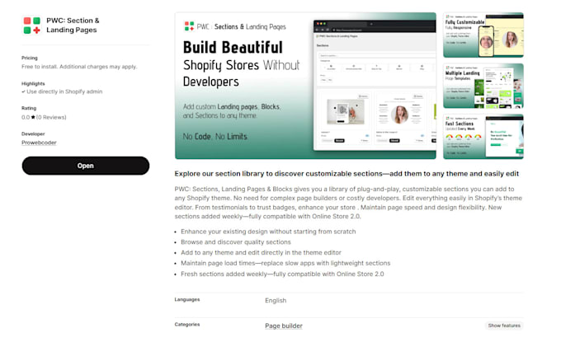Viewport: 561px width, 342px height.
Task: Click the Pricing label
Action: (x=30, y=58)
